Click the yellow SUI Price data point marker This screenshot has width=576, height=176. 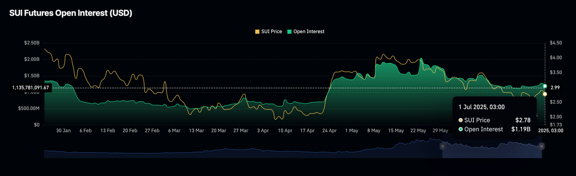point(545,94)
